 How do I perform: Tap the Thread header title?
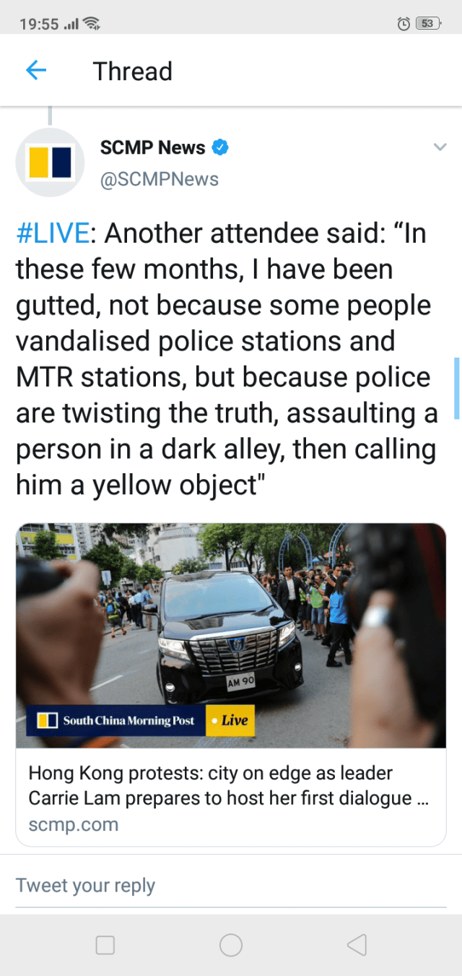(133, 72)
